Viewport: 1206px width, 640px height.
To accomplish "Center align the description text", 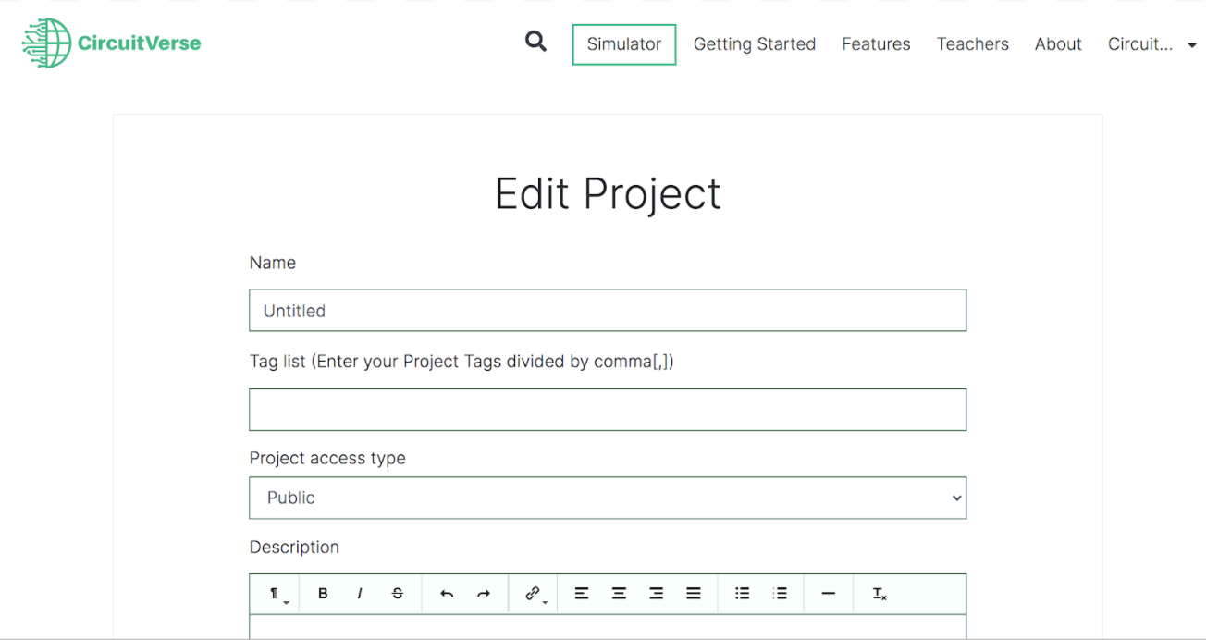I will (x=619, y=594).
